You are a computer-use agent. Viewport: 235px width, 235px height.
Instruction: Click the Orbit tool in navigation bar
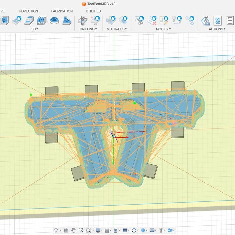tap(56, 230)
